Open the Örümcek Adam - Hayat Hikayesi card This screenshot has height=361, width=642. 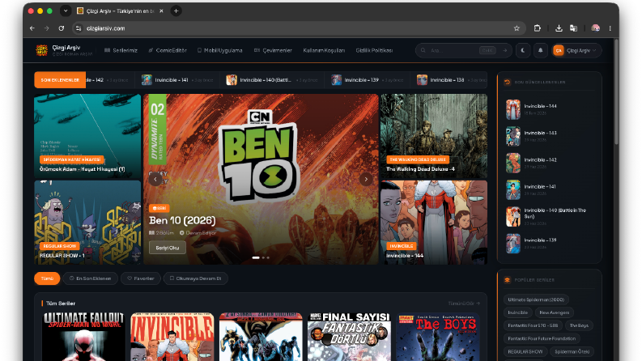(x=87, y=136)
